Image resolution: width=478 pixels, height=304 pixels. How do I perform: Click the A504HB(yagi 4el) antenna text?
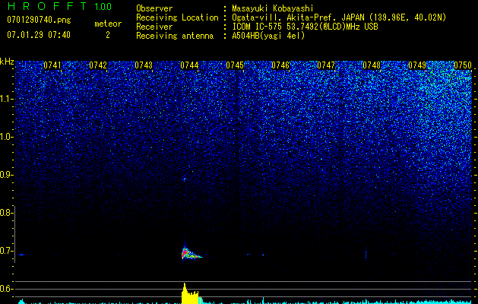pos(268,36)
